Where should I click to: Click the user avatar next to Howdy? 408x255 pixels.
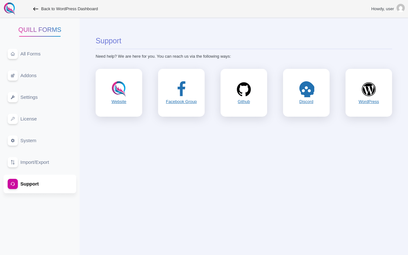(x=401, y=8)
